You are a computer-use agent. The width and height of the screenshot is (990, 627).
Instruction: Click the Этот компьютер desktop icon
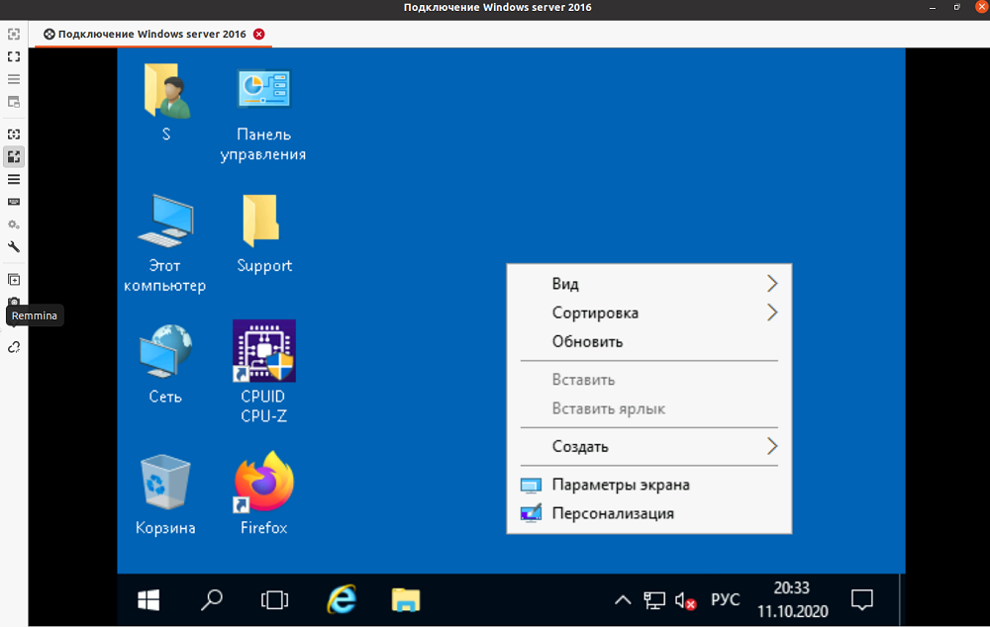coord(165,222)
